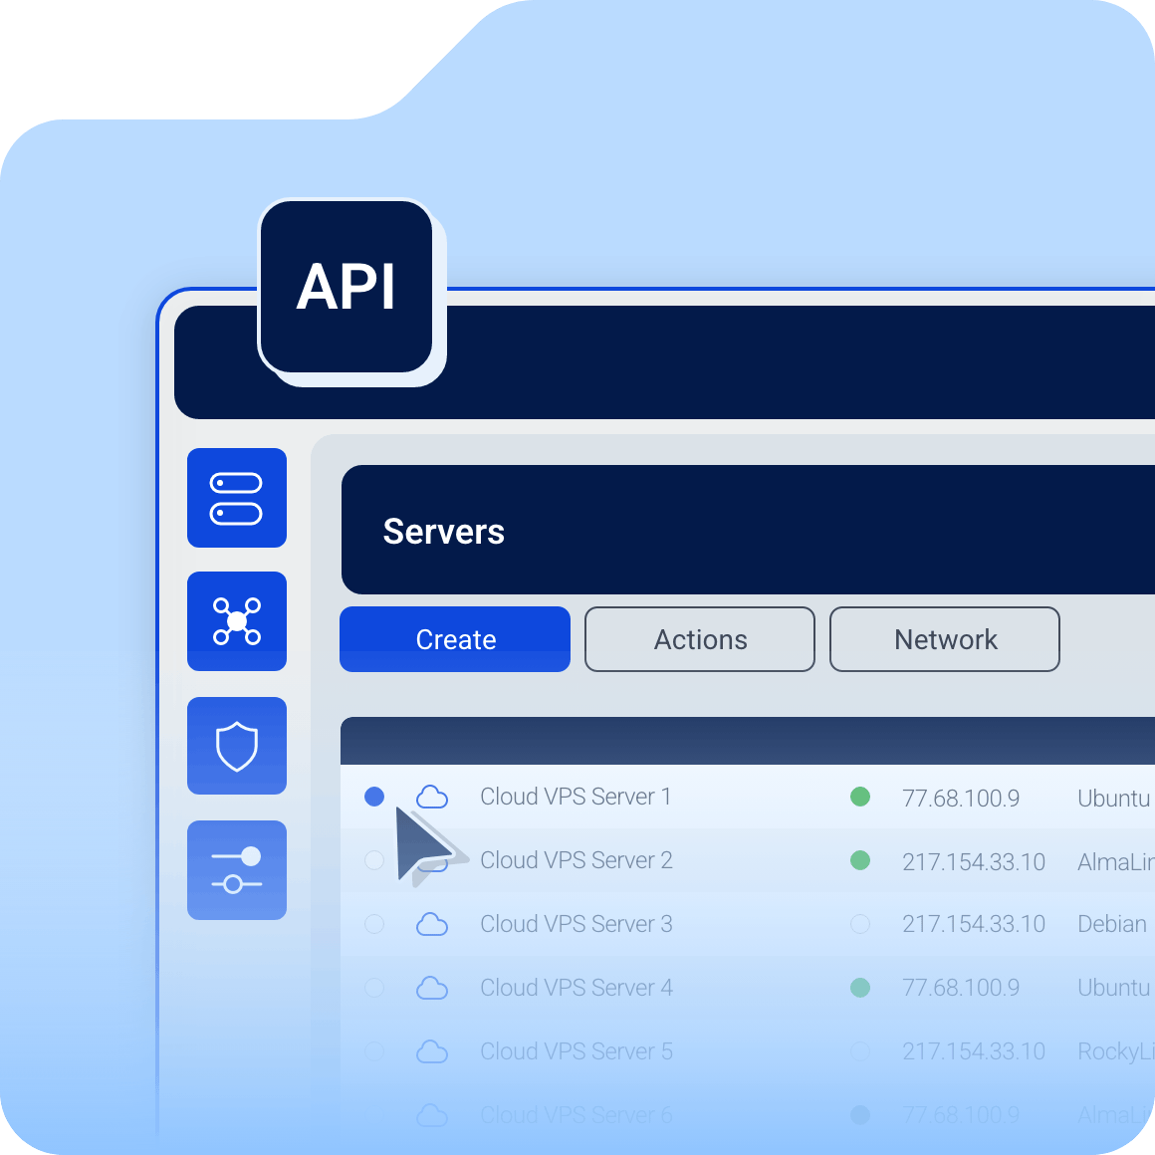
Task: Click cloud icon for Cloud VPS Server 4
Action: tap(432, 988)
